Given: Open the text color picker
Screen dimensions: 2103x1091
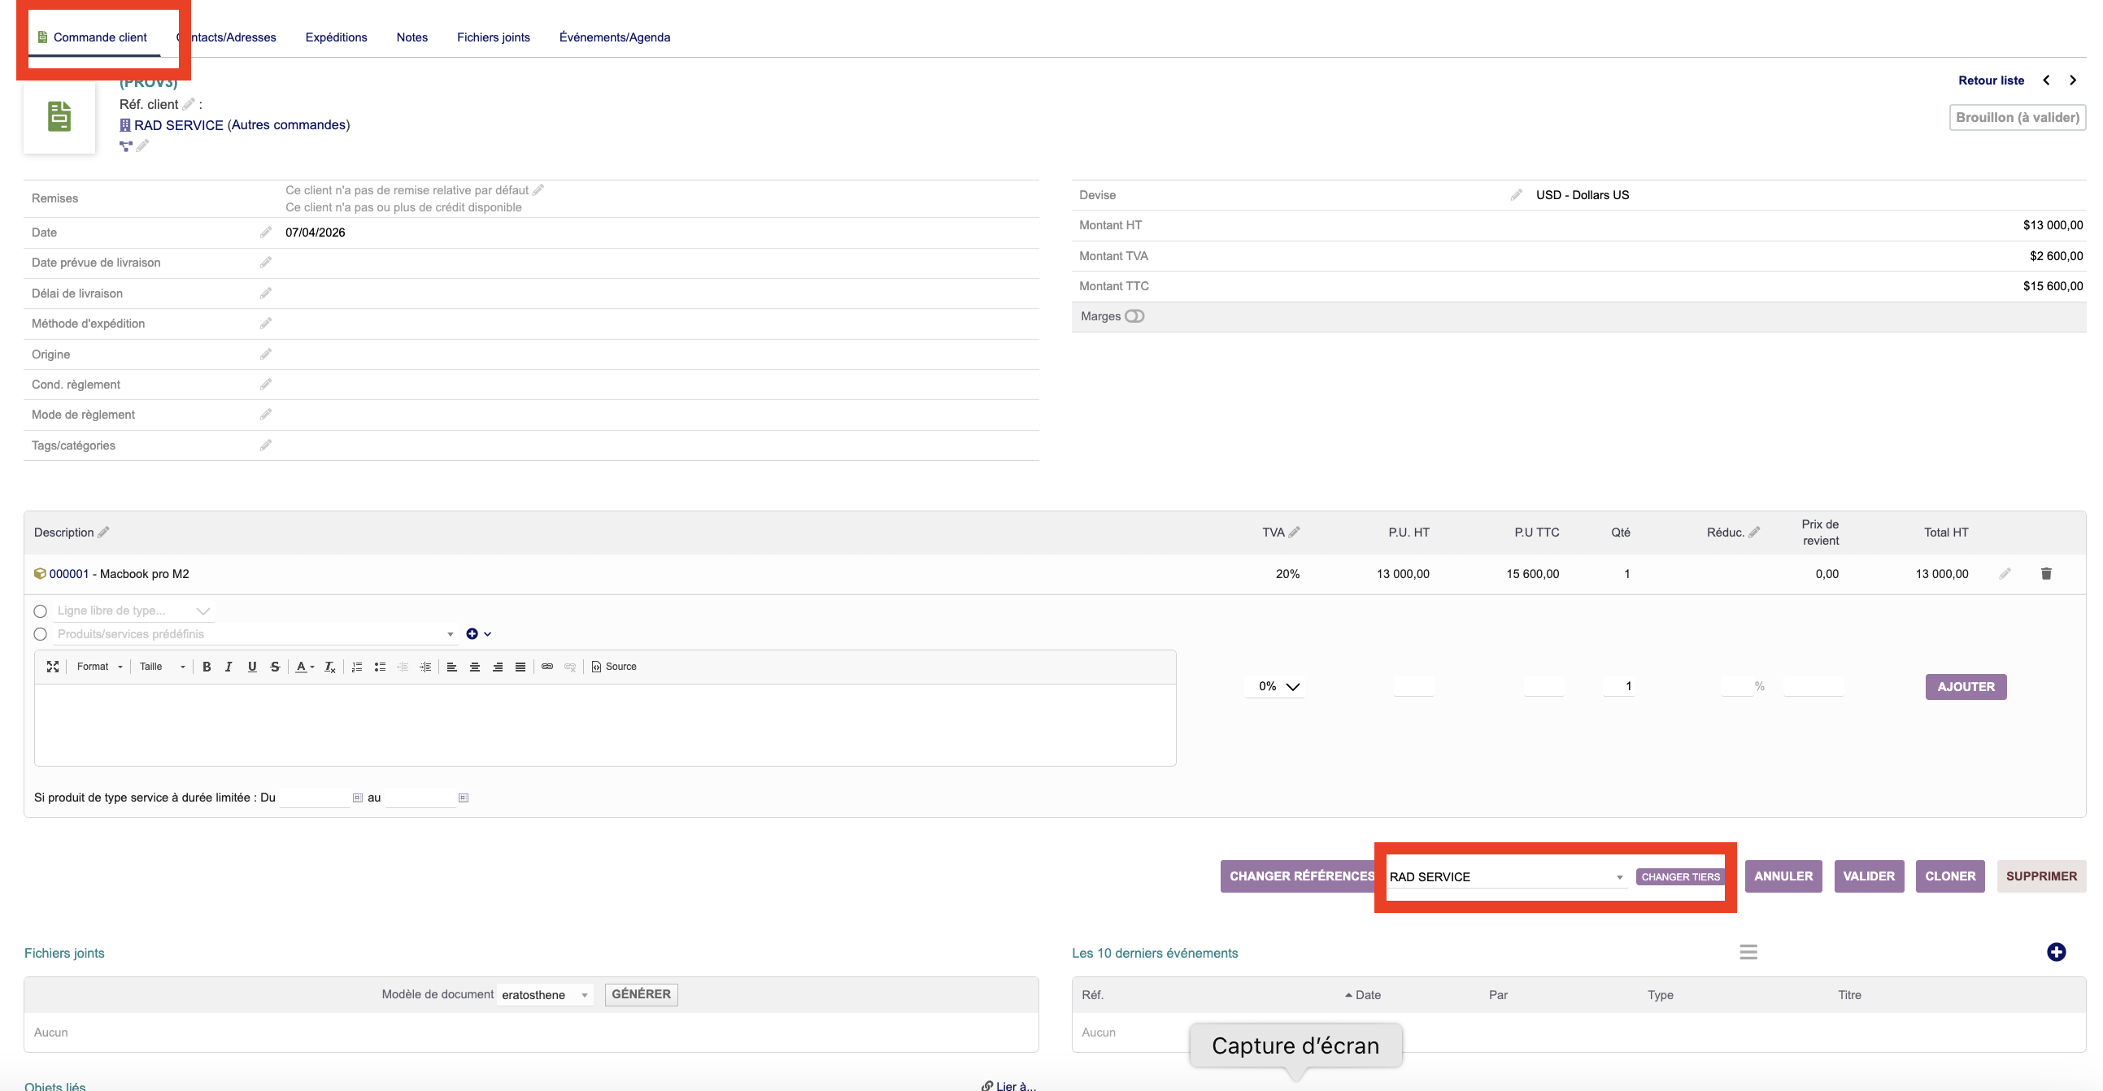Looking at the screenshot, I should [303, 667].
